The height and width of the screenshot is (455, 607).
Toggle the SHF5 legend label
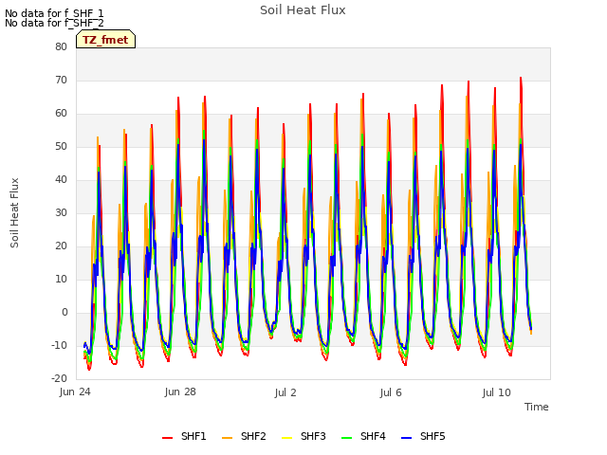point(432,436)
